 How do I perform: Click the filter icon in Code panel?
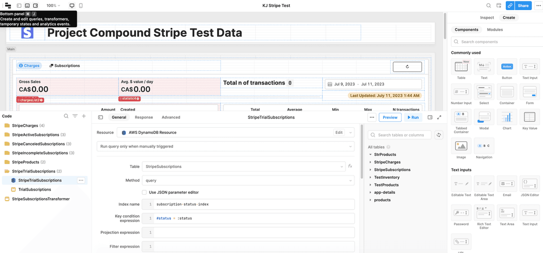click(x=75, y=116)
